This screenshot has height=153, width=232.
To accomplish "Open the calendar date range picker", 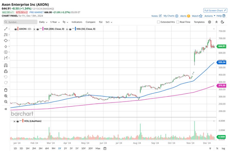I will [x=105, y=148].
